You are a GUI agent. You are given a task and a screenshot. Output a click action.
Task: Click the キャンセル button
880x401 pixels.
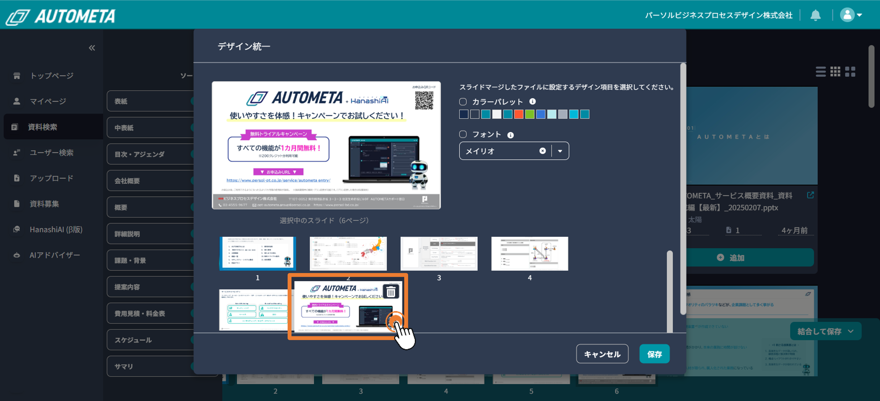pyautogui.click(x=602, y=354)
